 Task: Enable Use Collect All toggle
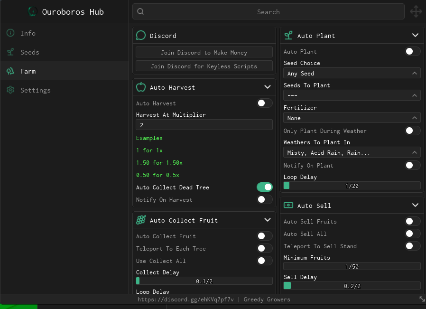coord(264,261)
